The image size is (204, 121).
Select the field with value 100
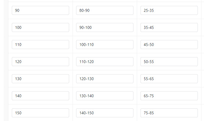(40, 27)
